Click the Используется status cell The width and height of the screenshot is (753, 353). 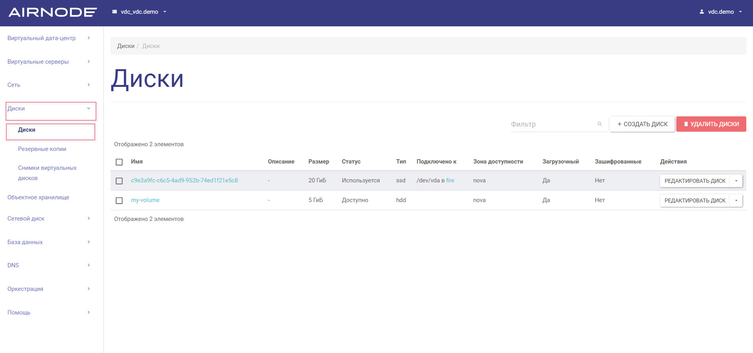[361, 180]
